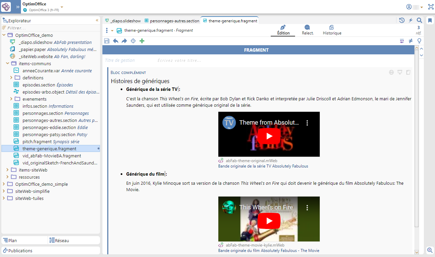Click the Filtrer input field
The width and height of the screenshot is (435, 257).
[x=51, y=28]
